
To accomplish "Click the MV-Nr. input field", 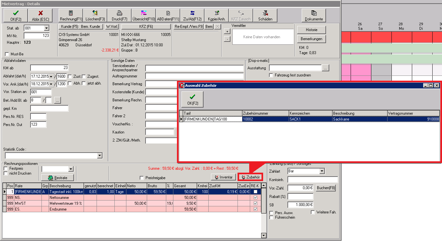I will 37,36.
